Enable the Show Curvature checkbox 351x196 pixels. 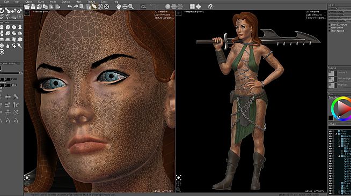click(330, 25)
